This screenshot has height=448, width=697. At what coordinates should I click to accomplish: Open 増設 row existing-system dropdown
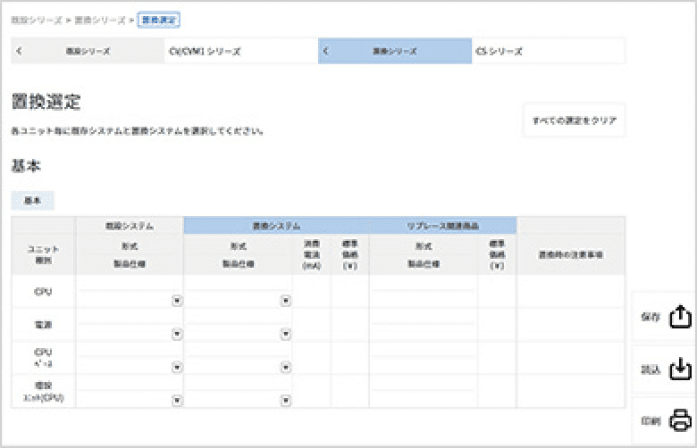point(177,401)
